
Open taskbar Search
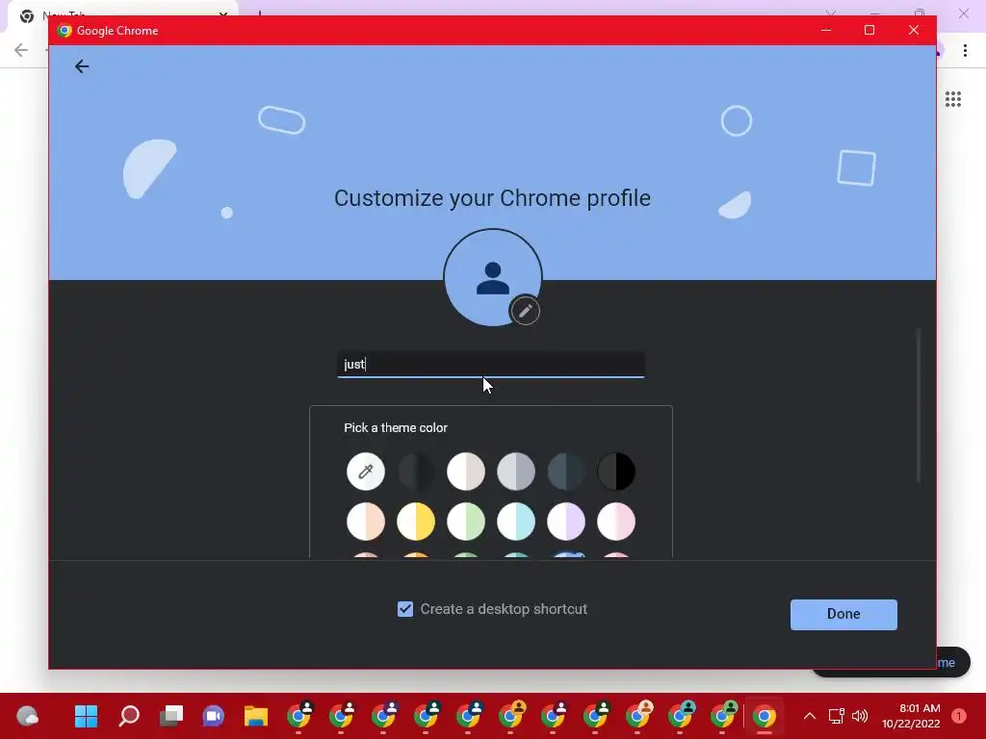(129, 716)
